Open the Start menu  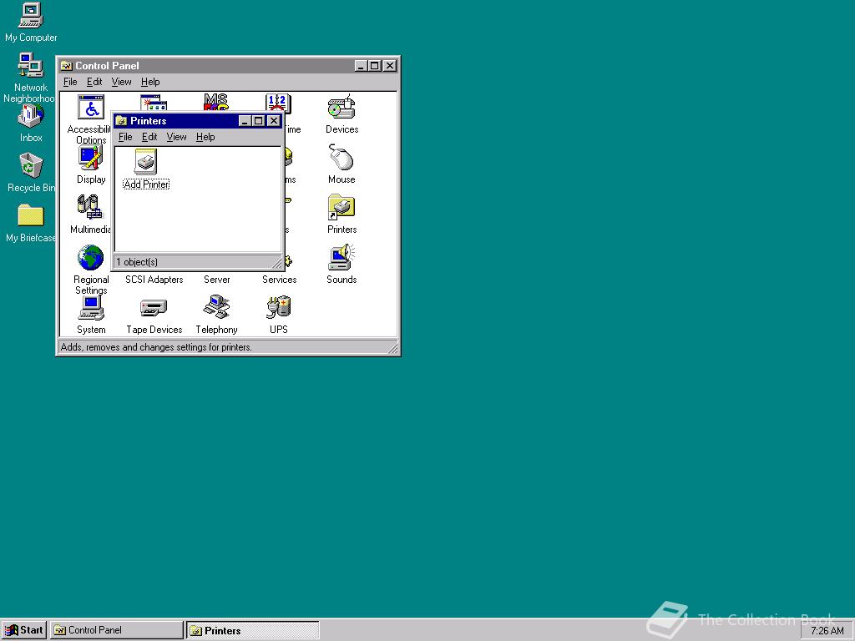[x=24, y=630]
